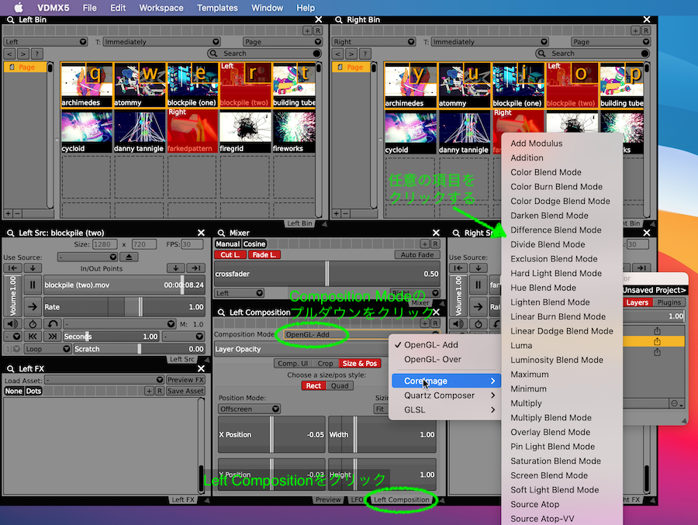This screenshot has height=525, width=698.
Task: Select the Rect size/pos style
Action: [313, 385]
